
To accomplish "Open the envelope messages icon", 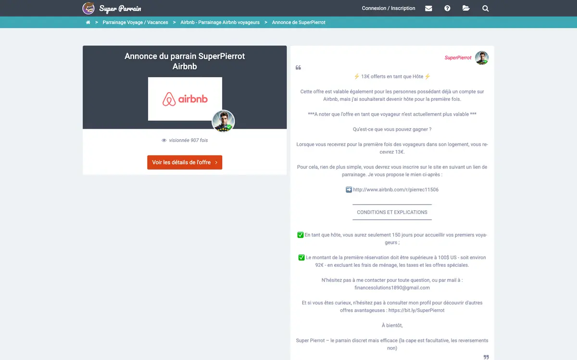I will (428, 8).
